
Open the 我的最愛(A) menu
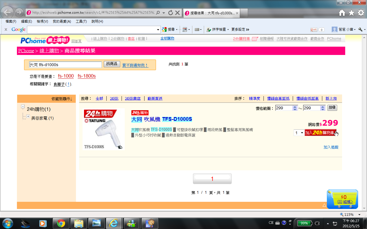62,21
